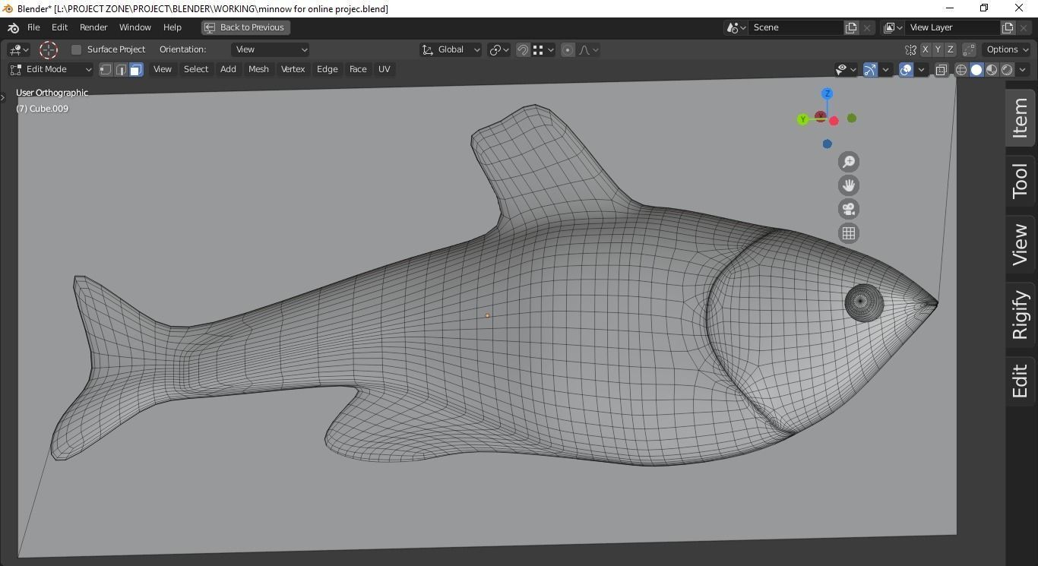The width and height of the screenshot is (1038, 566).
Task: Open the Options dropdown
Action: [x=1008, y=49]
